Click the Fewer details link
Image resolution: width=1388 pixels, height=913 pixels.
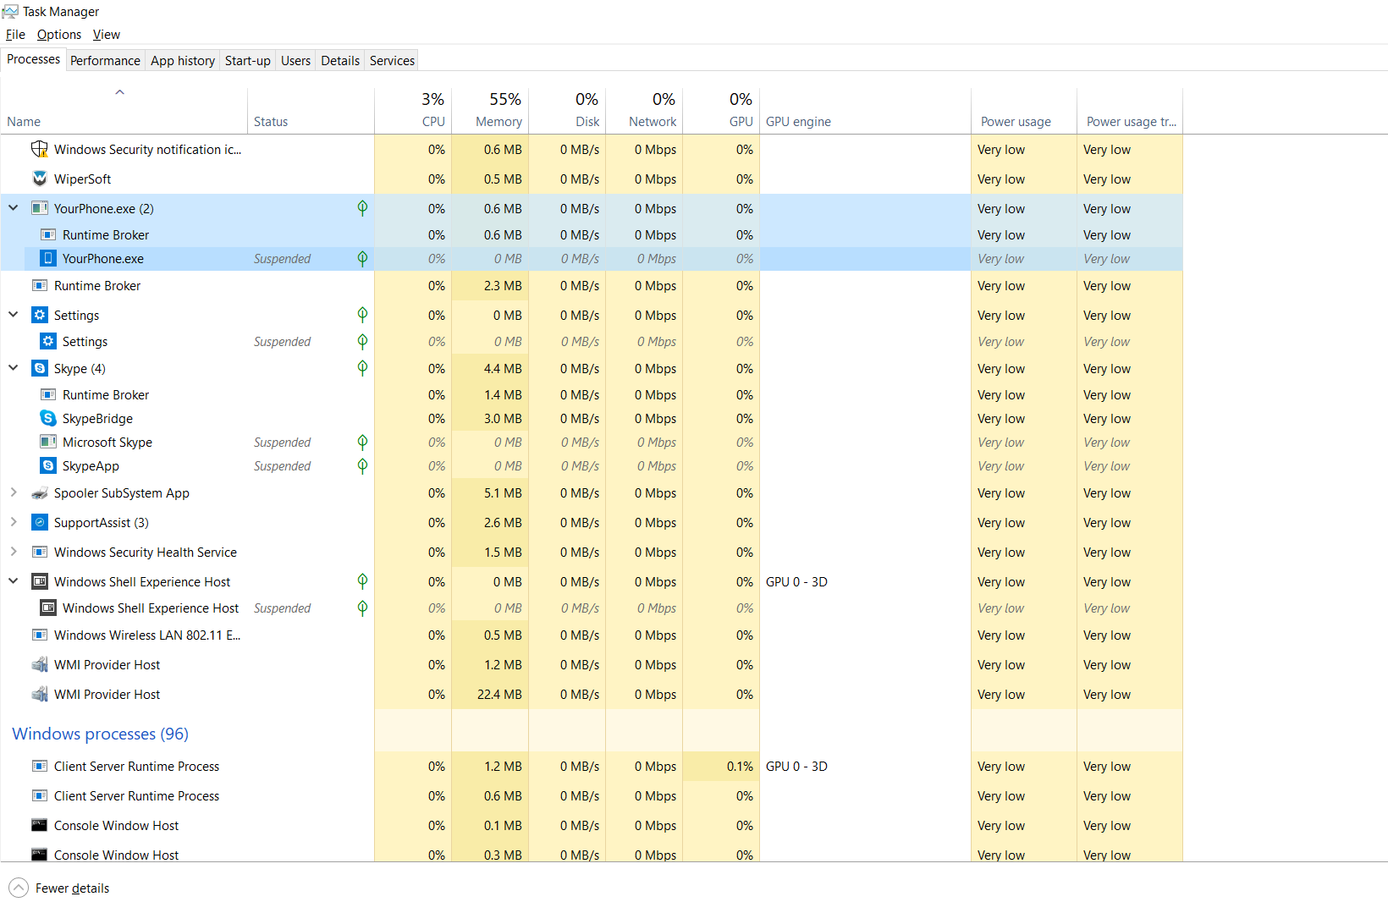pos(73,888)
